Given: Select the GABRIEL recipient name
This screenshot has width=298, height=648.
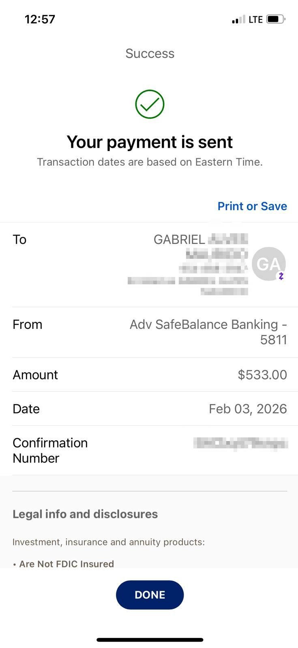Looking at the screenshot, I should coord(179,239).
